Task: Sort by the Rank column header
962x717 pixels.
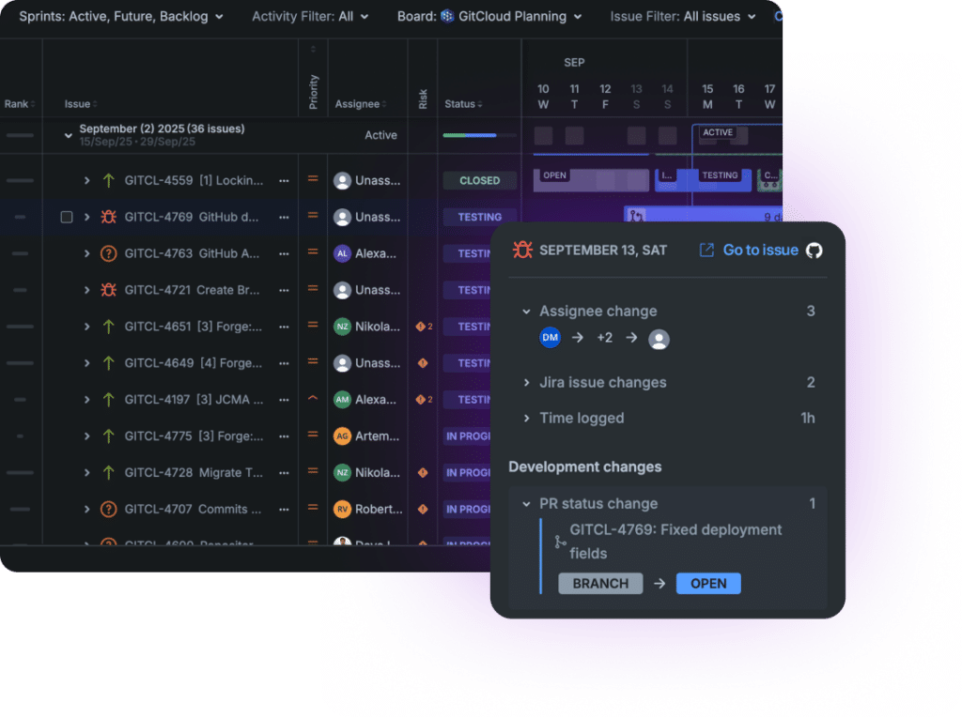Action: tap(20, 104)
